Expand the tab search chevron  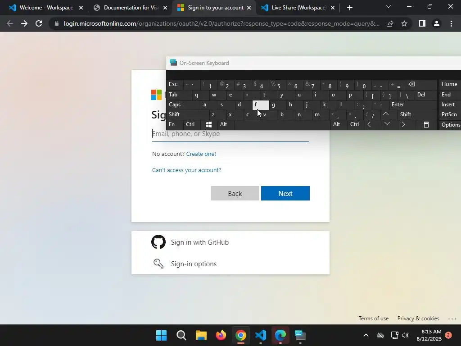(389, 6)
